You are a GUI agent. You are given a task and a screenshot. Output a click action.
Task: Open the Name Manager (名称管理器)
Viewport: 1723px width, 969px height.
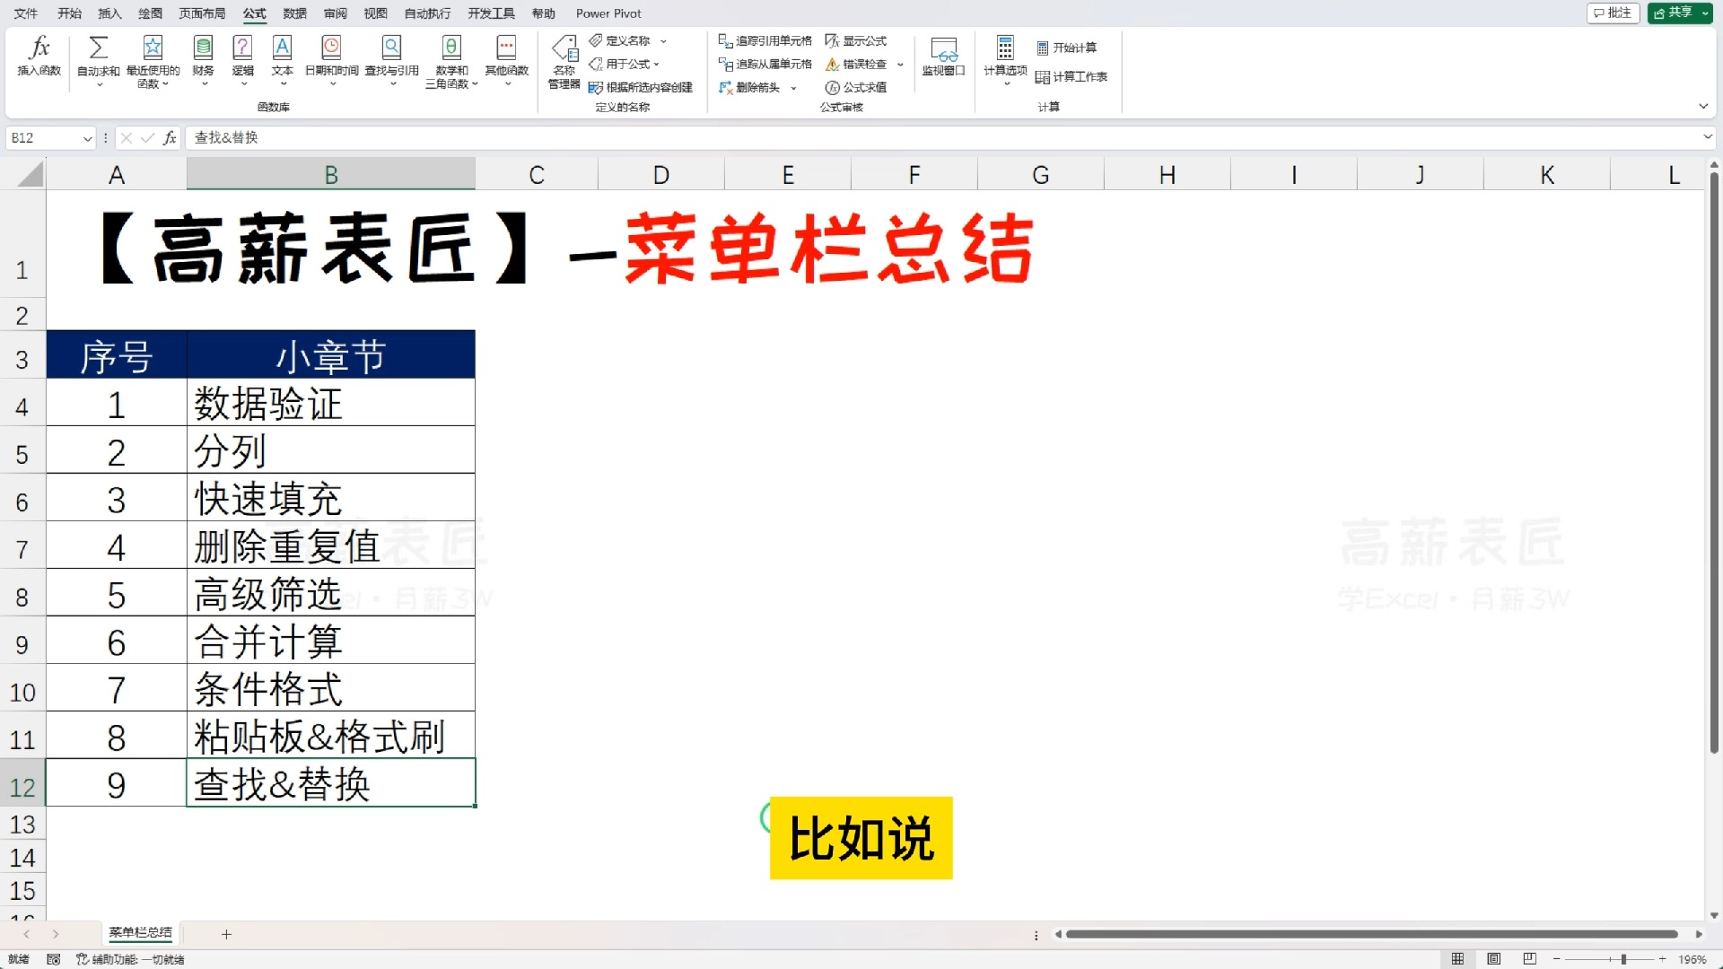point(564,61)
